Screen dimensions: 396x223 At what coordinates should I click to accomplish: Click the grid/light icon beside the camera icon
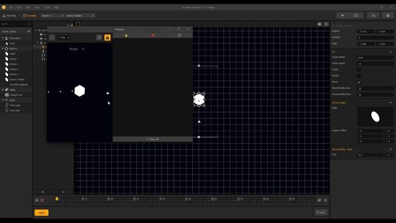point(326,24)
